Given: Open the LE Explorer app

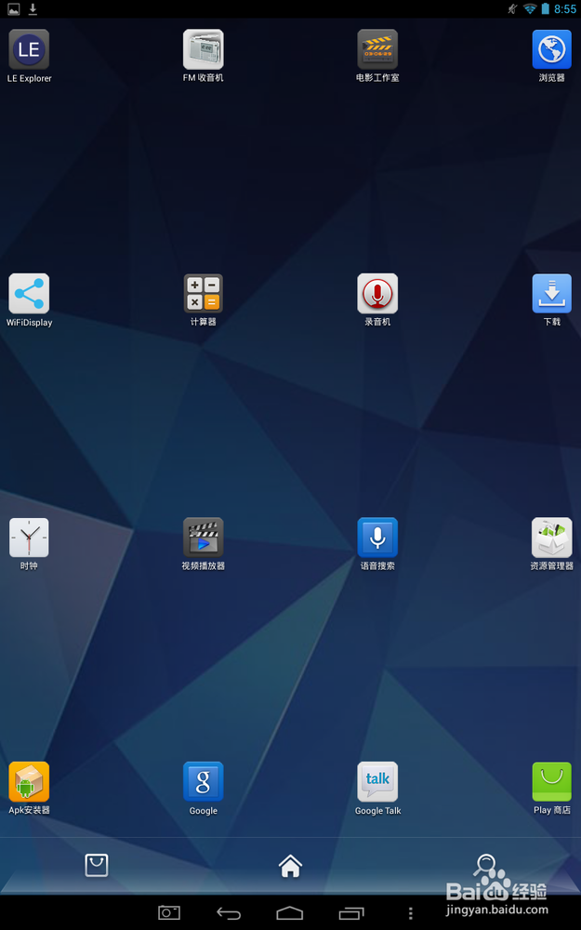Looking at the screenshot, I should click(29, 50).
